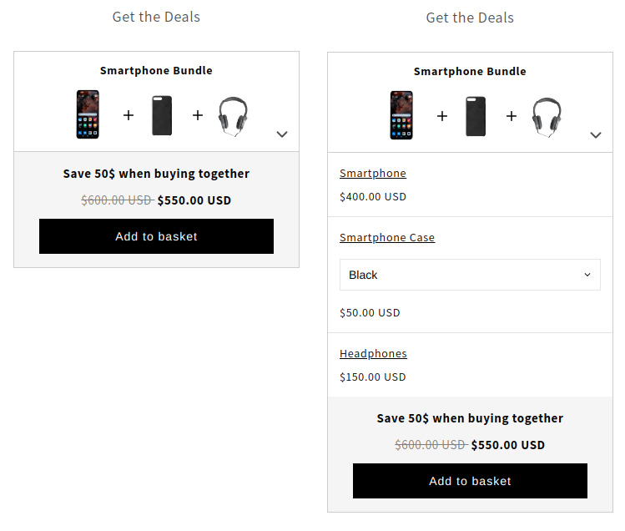Click right card Smartphone Bundle title
Screen dimensions: 625x531
coord(470,72)
